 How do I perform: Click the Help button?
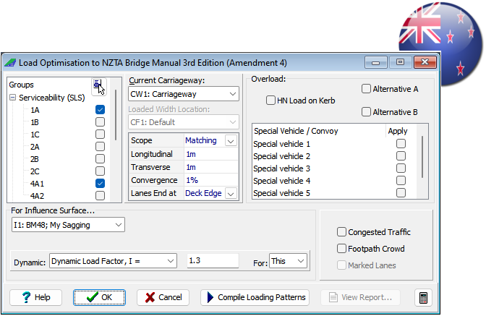[36, 298]
